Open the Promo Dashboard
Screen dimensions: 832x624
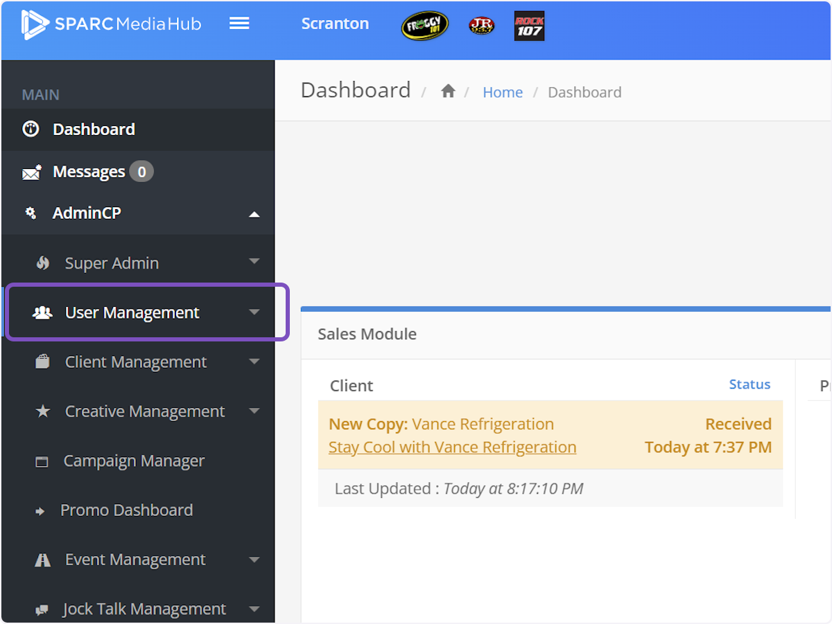(128, 510)
